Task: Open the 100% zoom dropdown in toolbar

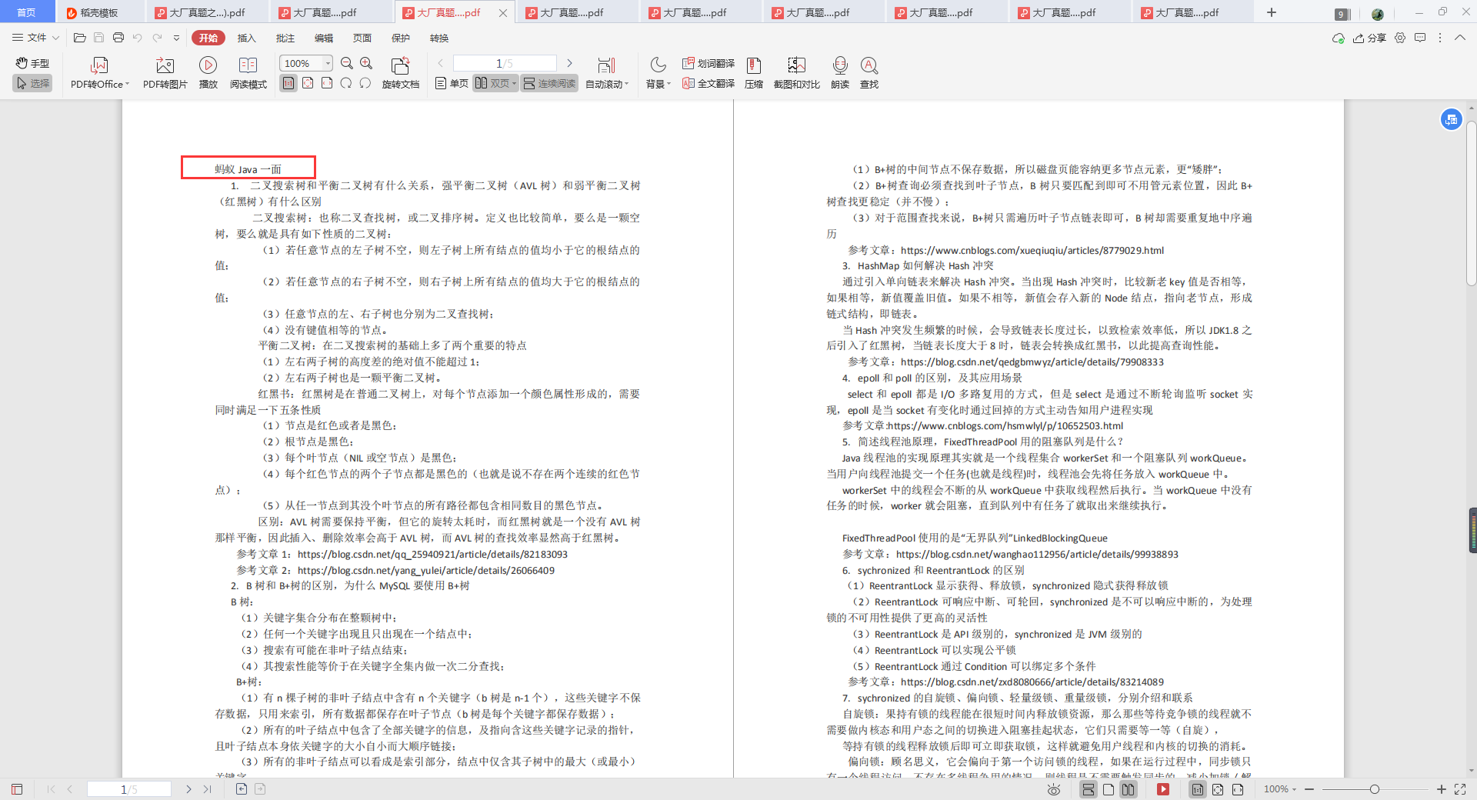Action: 328,63
